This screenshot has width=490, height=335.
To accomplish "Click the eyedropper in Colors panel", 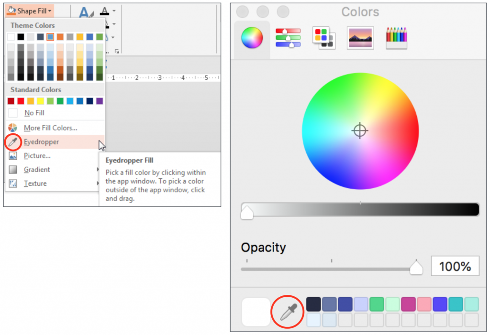I will [288, 312].
